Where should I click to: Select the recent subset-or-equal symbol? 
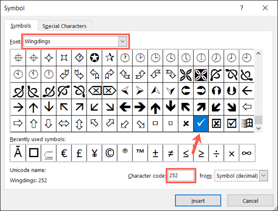(x=49, y=153)
